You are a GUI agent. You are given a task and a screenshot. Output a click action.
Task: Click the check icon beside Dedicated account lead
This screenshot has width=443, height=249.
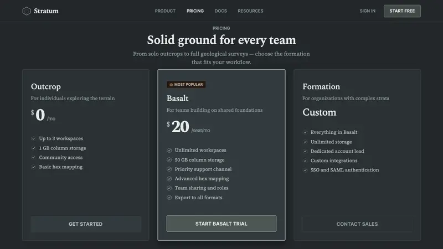click(x=305, y=151)
